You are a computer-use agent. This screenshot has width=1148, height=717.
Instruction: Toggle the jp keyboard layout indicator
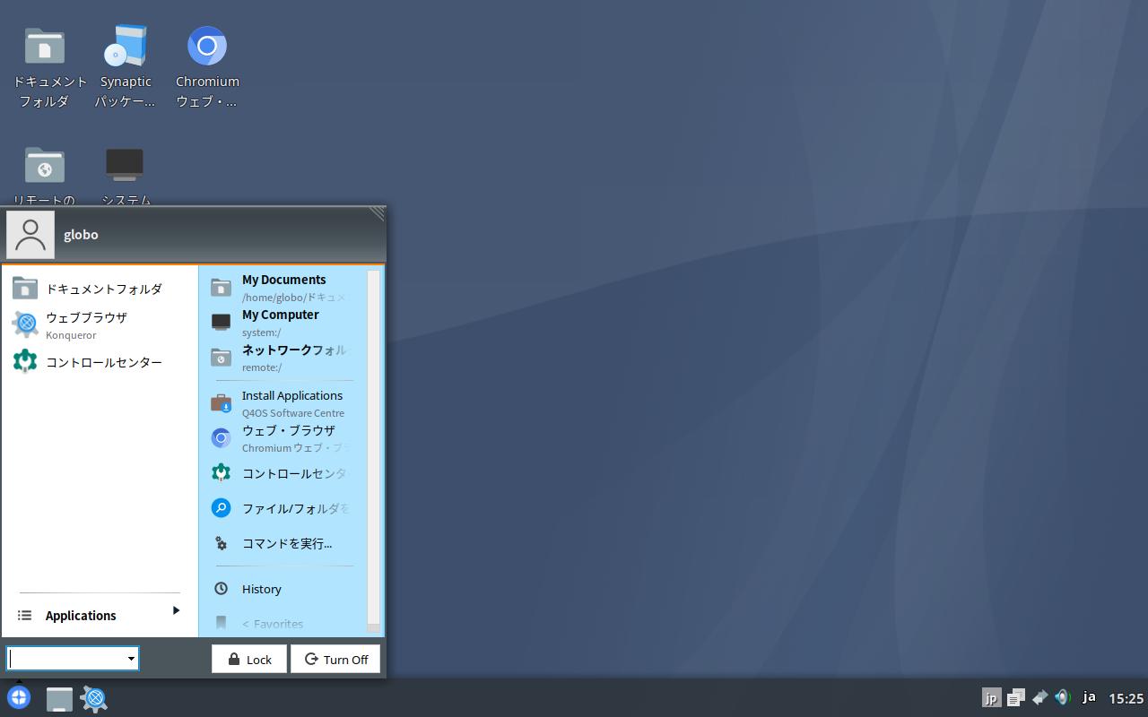[x=991, y=697]
